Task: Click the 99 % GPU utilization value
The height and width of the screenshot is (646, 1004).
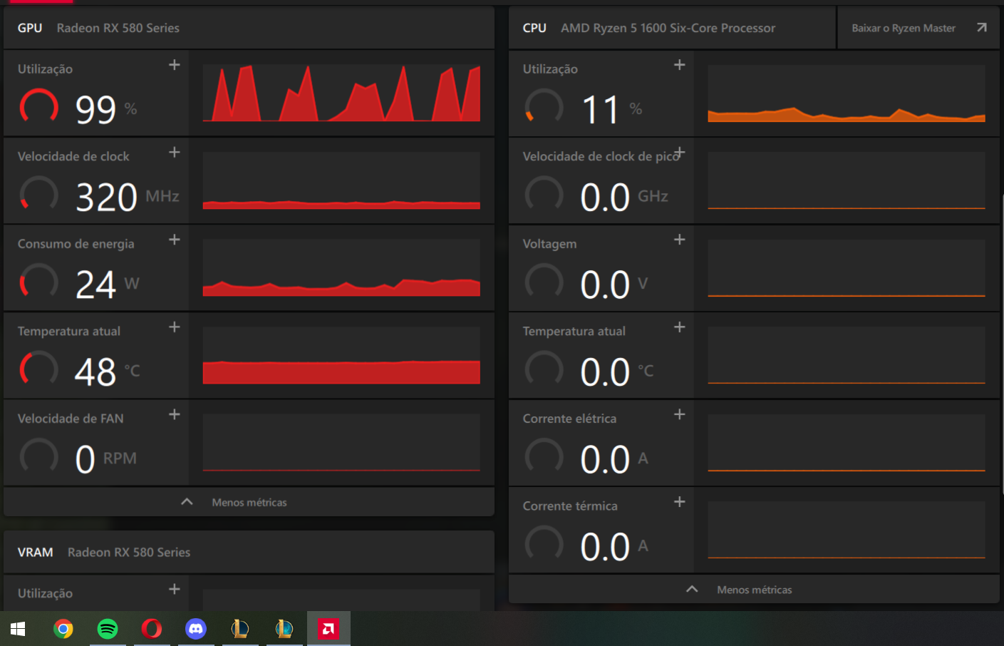Action: pyautogui.click(x=106, y=109)
